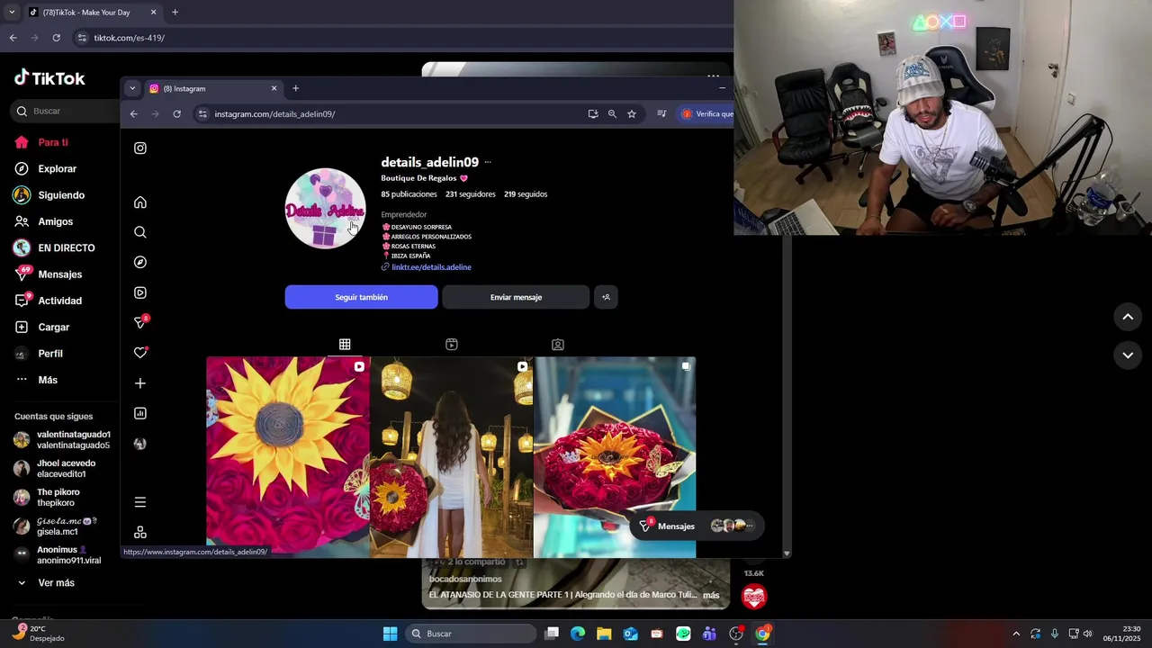
Task: Click the zoom magnifier icon in the Instagram address bar
Action: click(612, 114)
